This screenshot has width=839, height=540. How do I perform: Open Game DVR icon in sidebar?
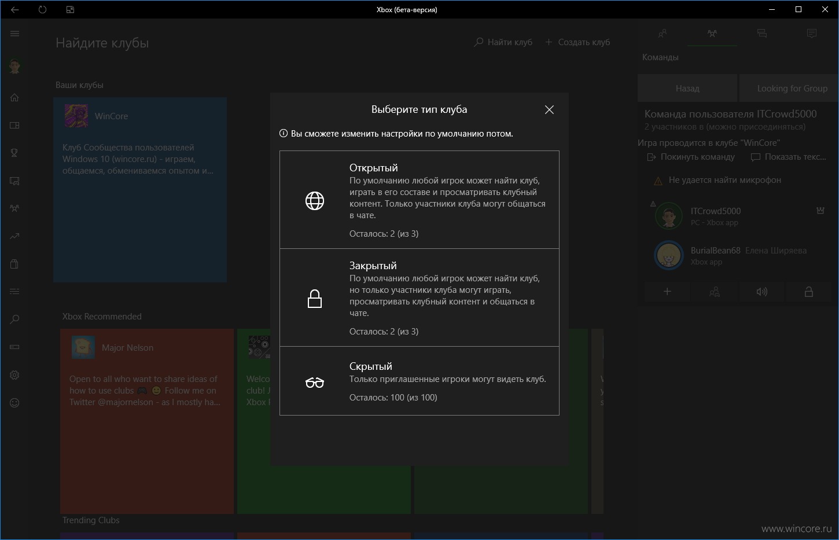click(15, 181)
